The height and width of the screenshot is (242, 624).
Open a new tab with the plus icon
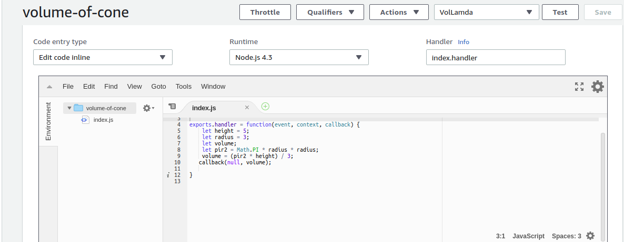pyautogui.click(x=265, y=107)
